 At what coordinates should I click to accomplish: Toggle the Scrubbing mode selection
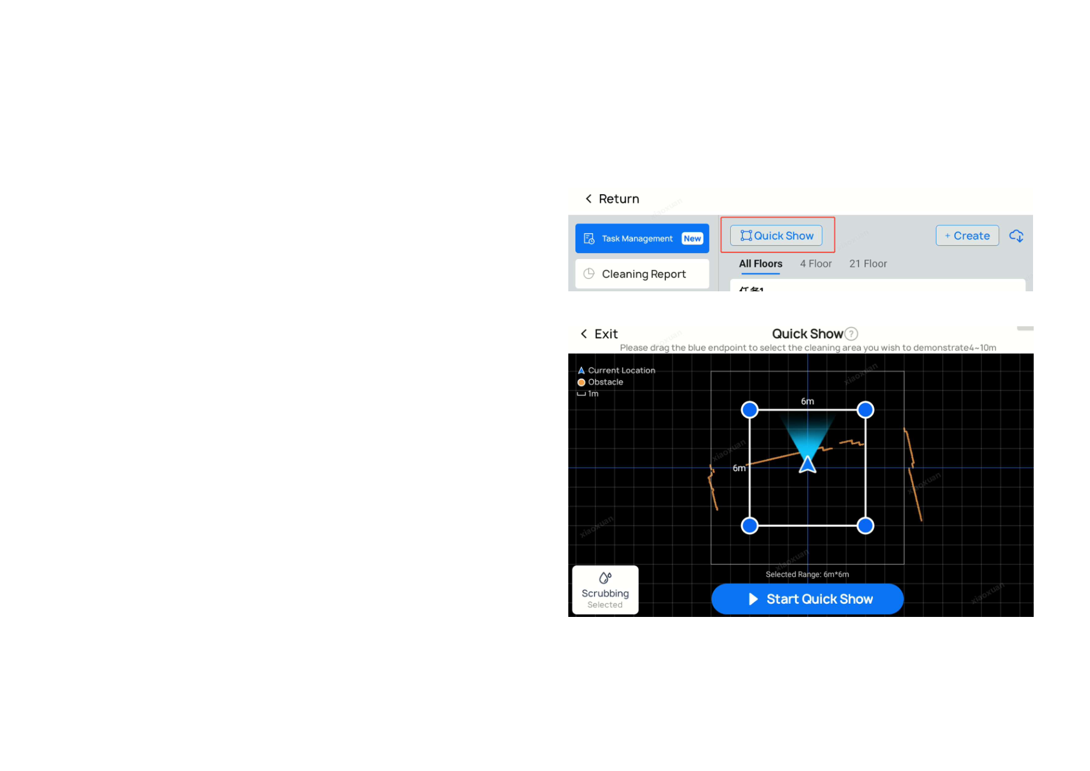[x=605, y=589]
